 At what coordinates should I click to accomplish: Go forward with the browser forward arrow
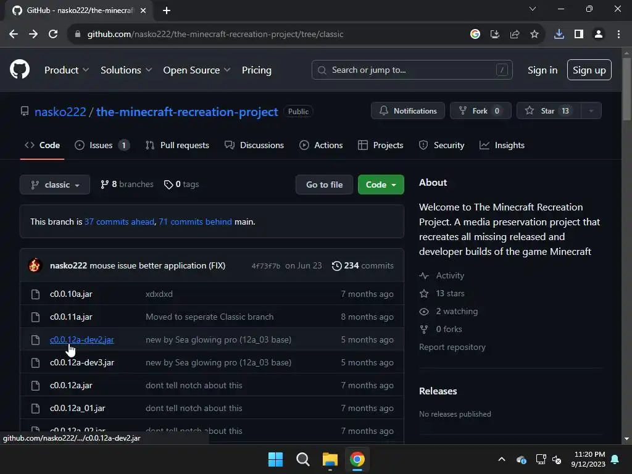point(33,35)
